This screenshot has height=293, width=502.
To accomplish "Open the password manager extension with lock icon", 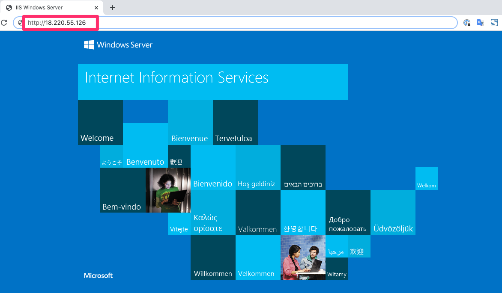I will point(467,23).
